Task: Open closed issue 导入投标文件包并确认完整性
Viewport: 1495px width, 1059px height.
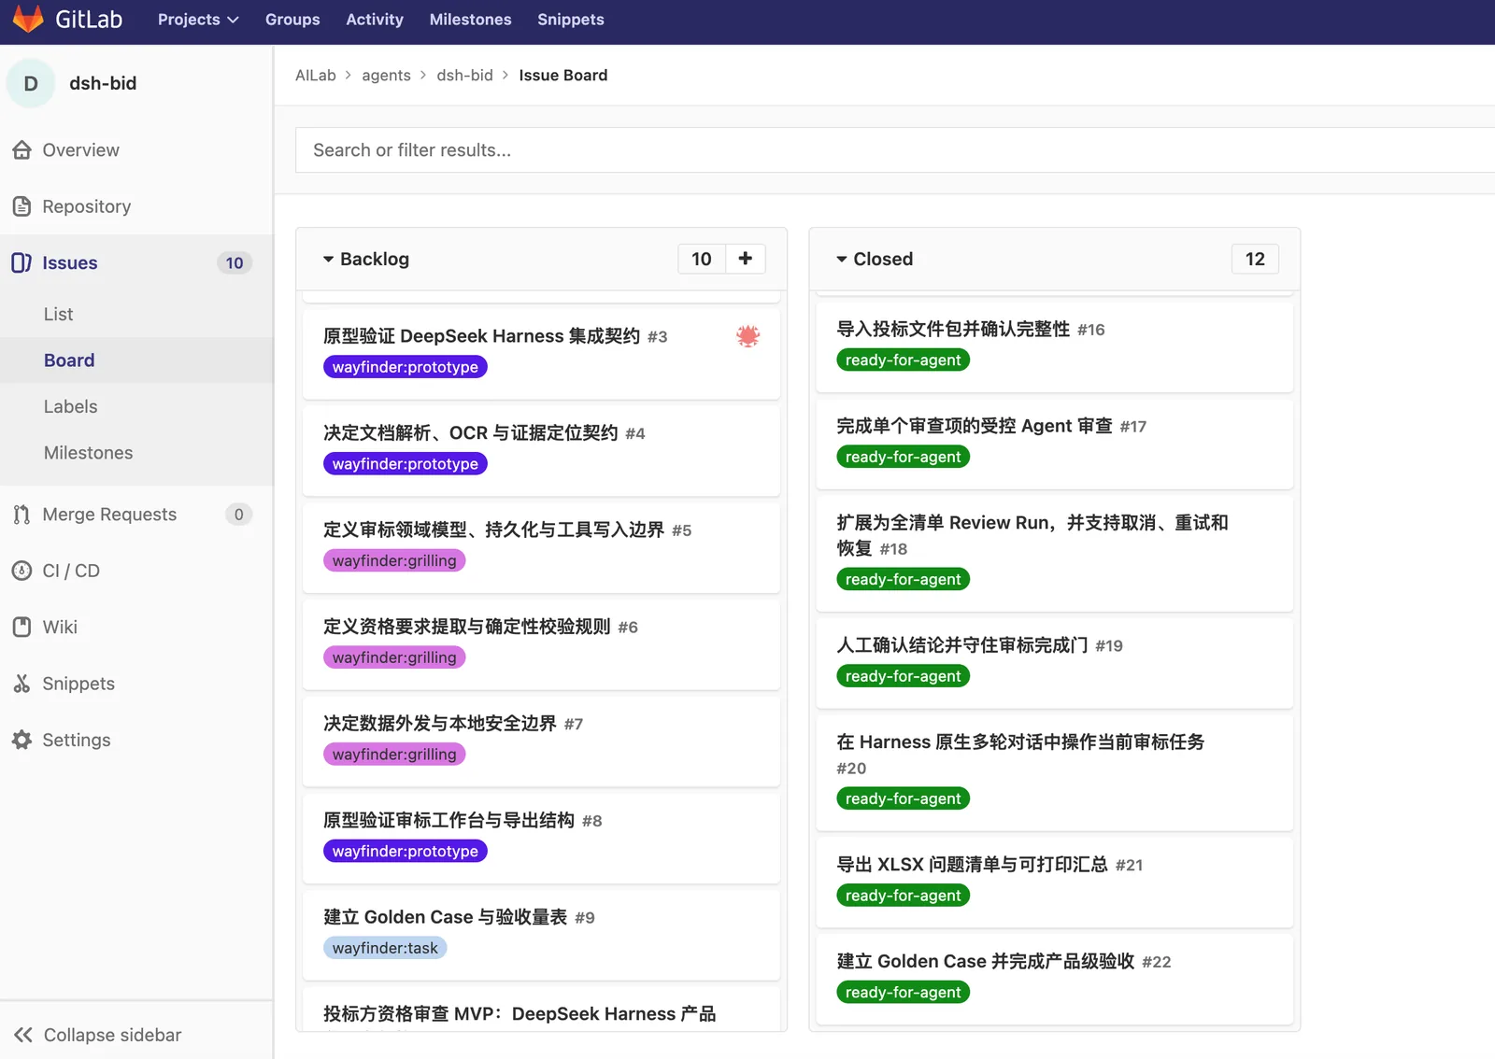Action: (x=953, y=330)
